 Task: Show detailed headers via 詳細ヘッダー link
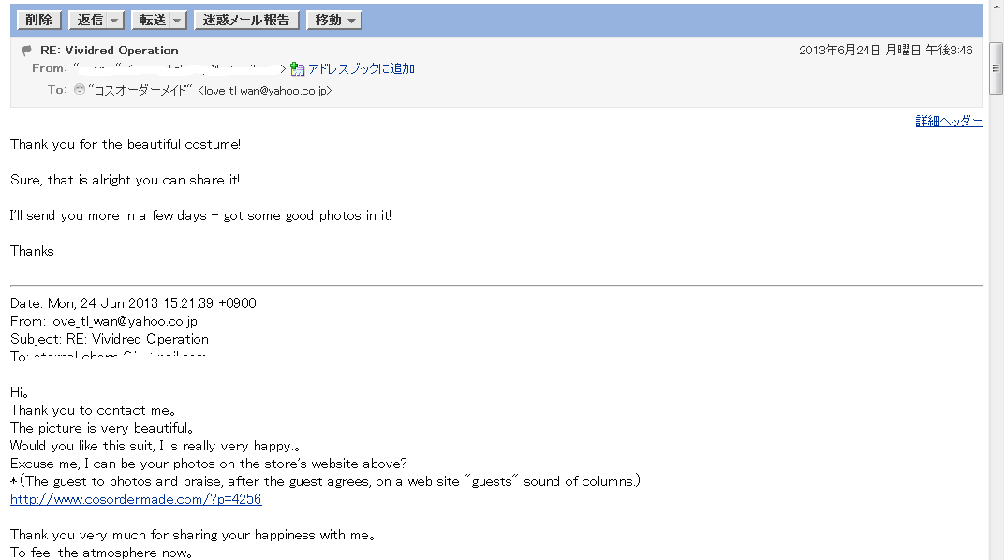coord(949,121)
